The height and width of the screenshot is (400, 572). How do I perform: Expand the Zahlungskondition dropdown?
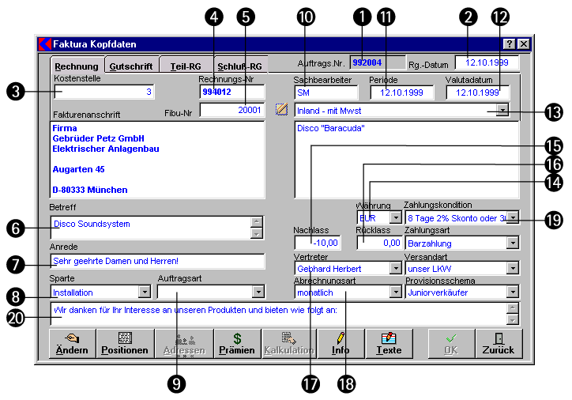click(513, 217)
